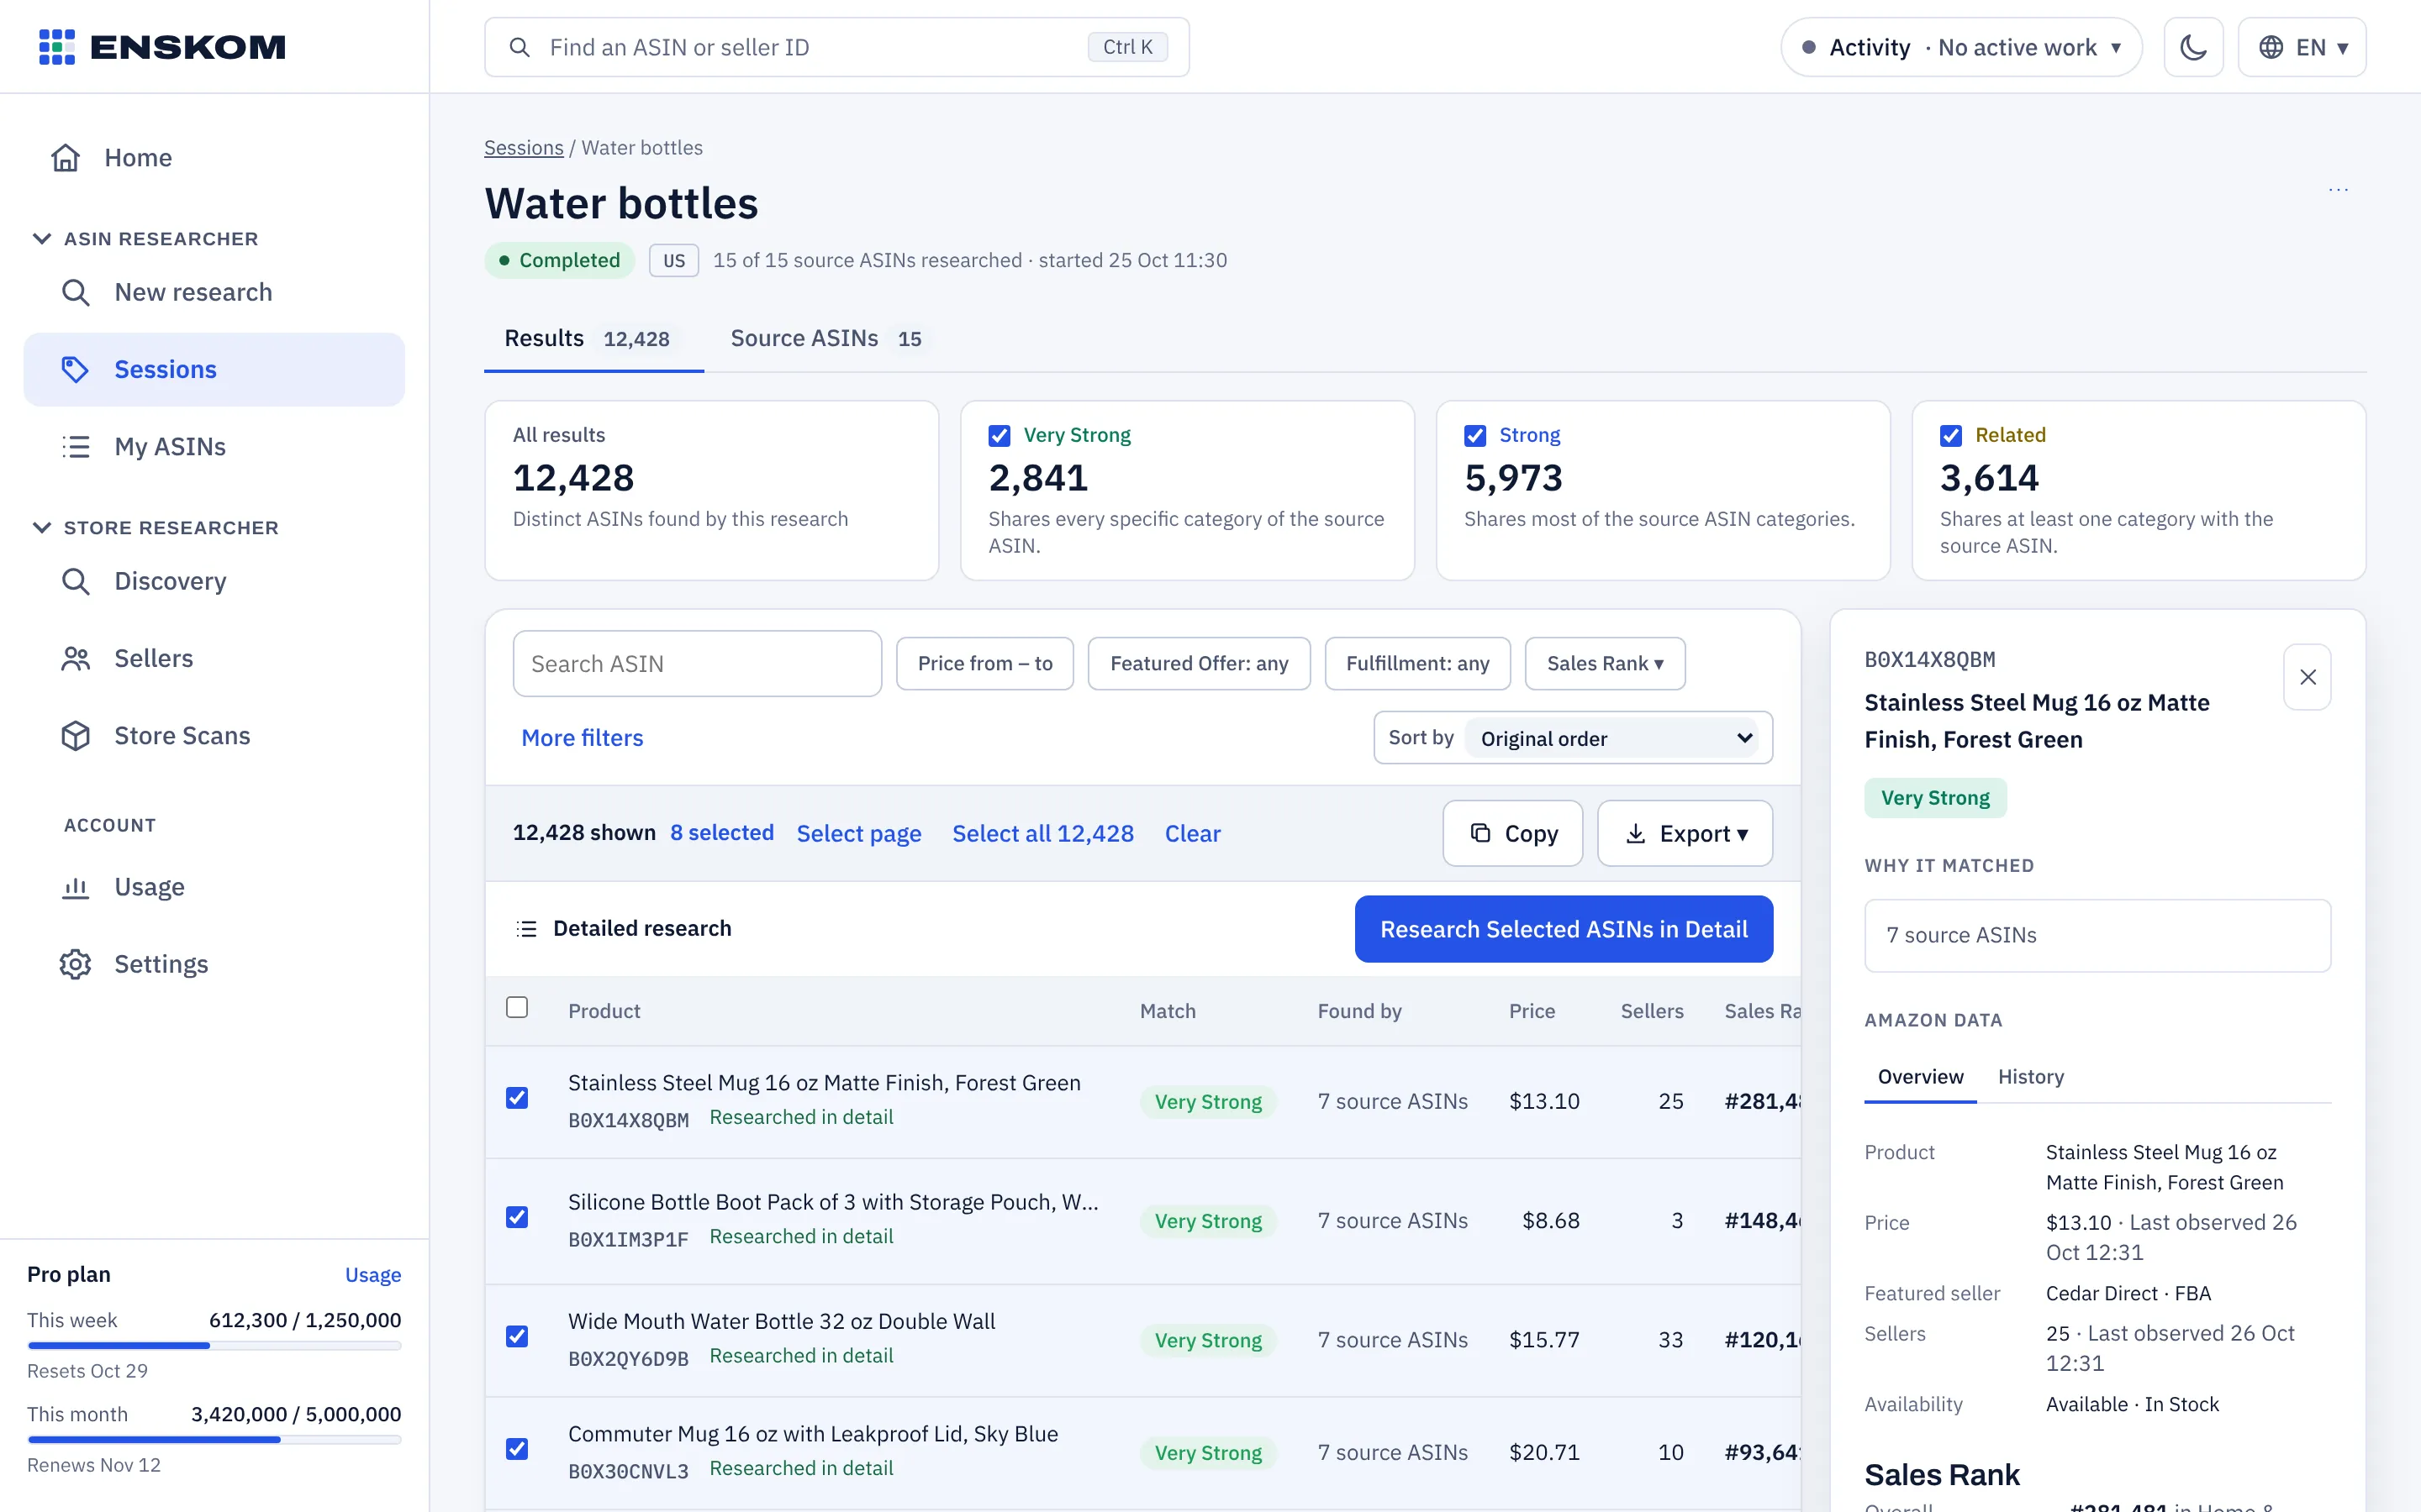Image resolution: width=2421 pixels, height=1512 pixels.
Task: Open My ASINs list icon
Action: 76,446
